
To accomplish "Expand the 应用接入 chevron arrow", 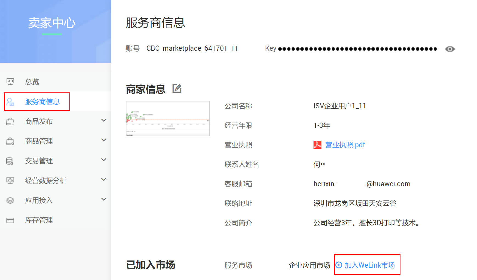I will point(104,199).
